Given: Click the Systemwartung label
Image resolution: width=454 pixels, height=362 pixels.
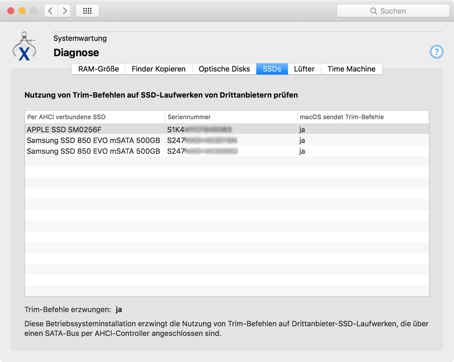Looking at the screenshot, I should pyautogui.click(x=80, y=38).
